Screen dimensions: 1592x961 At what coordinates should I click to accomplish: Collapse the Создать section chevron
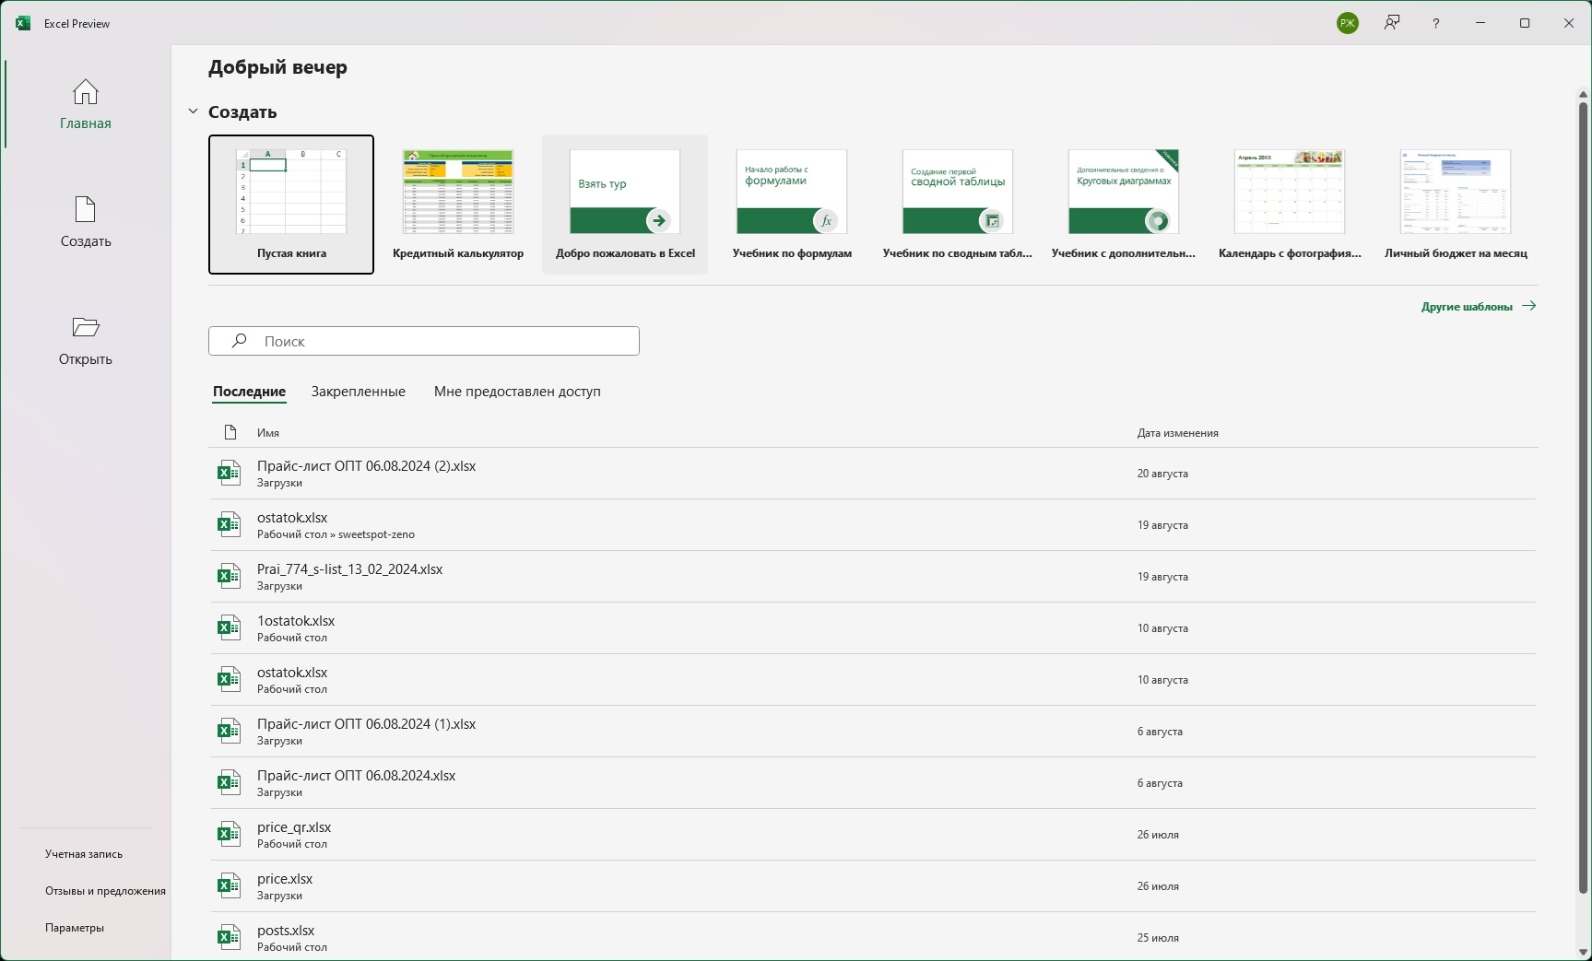(x=193, y=111)
